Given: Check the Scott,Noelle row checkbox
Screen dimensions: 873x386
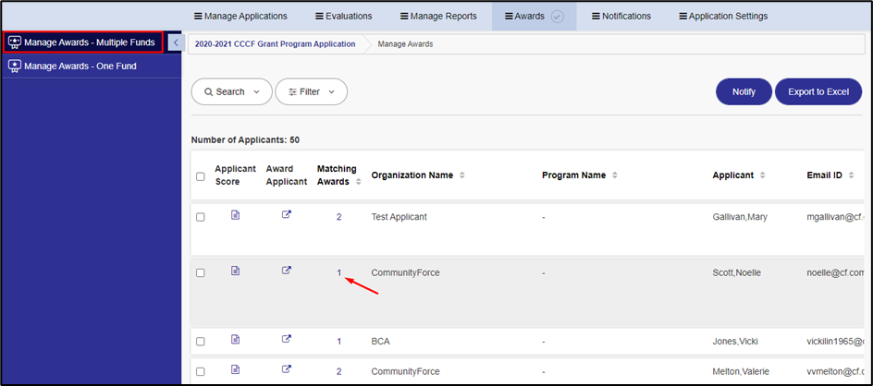Looking at the screenshot, I should click(x=201, y=273).
